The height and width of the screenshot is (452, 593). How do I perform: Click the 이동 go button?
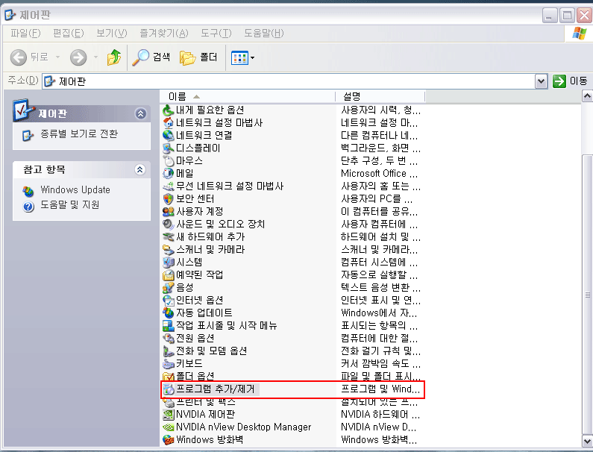[570, 81]
